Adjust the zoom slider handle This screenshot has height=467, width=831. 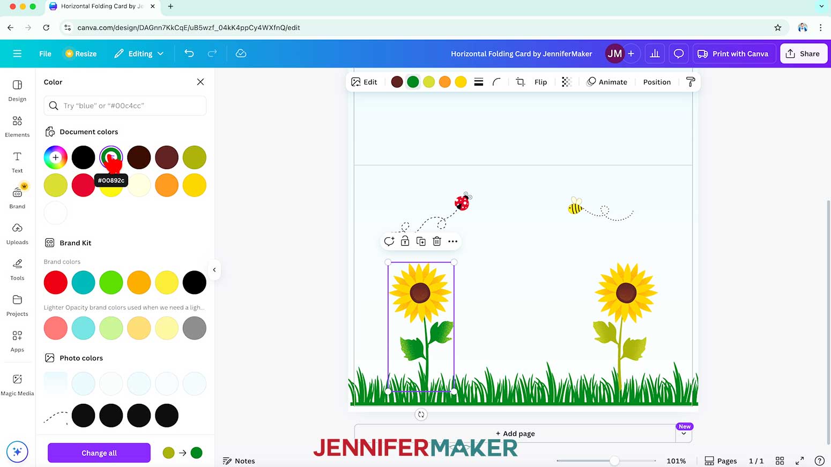614,461
